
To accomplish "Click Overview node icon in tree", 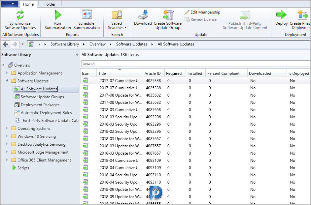I will 11,65.
